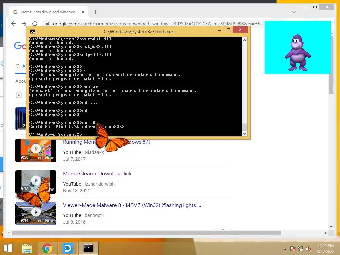Open muted speaker volume tray icon
The width and height of the screenshot is (340, 255).
point(308,249)
